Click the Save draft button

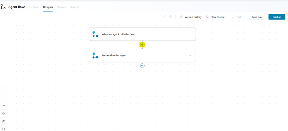[258, 17]
